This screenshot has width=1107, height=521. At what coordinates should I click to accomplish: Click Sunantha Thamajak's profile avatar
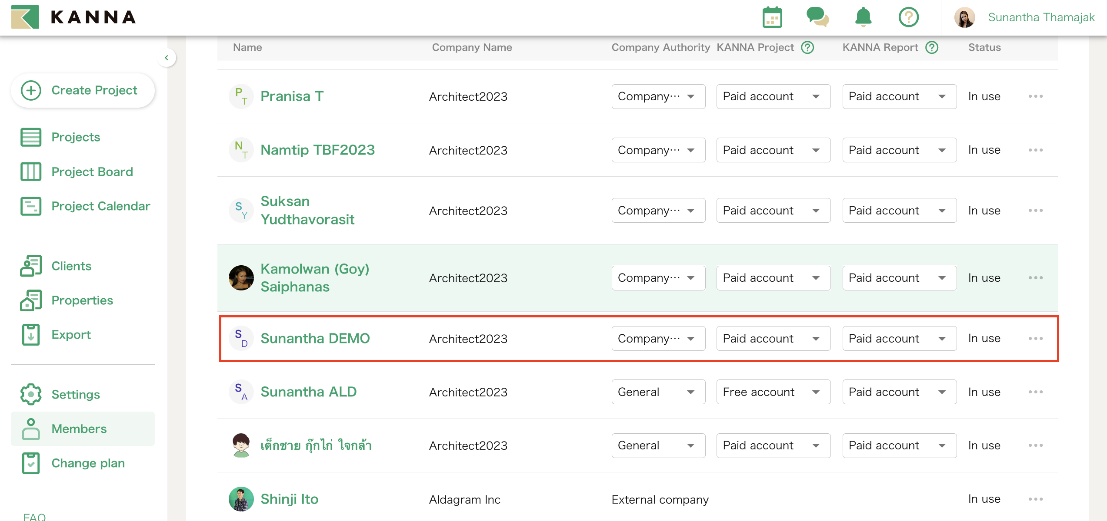[965, 17]
